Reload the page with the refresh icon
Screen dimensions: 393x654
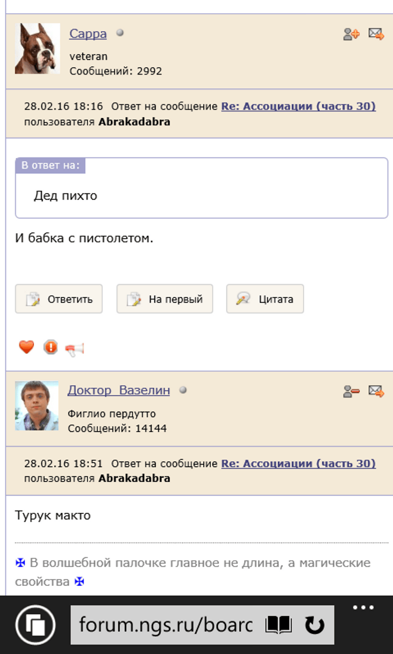coord(314,625)
